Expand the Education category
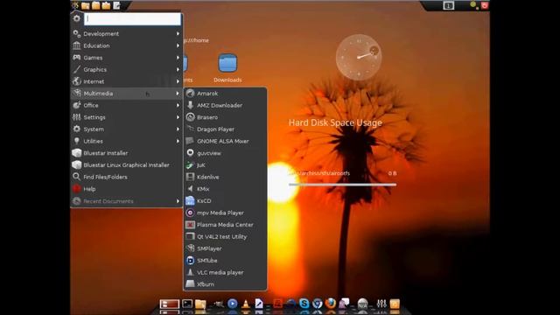This screenshot has height=315, width=560. pos(126,45)
